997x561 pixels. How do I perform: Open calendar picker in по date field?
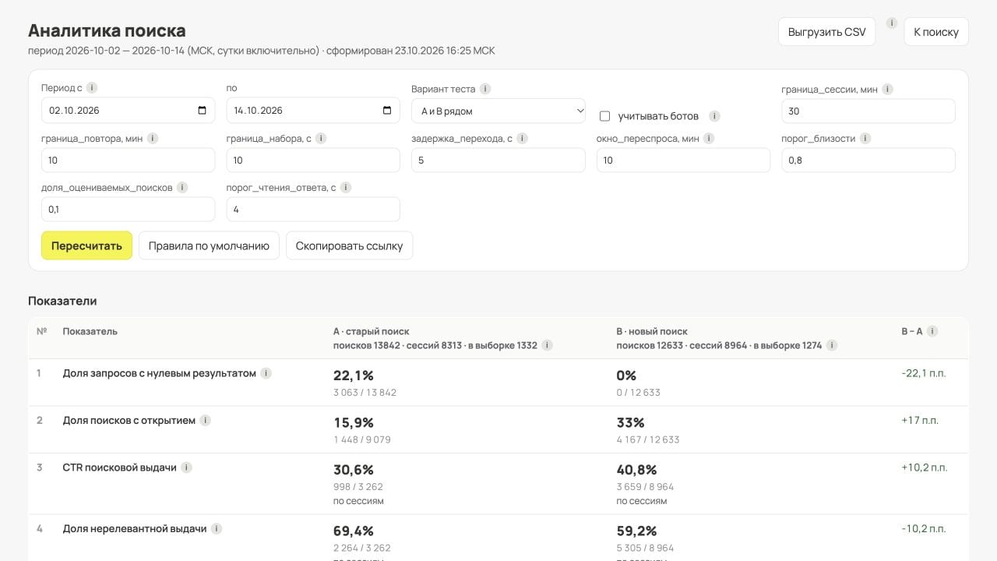(x=387, y=111)
